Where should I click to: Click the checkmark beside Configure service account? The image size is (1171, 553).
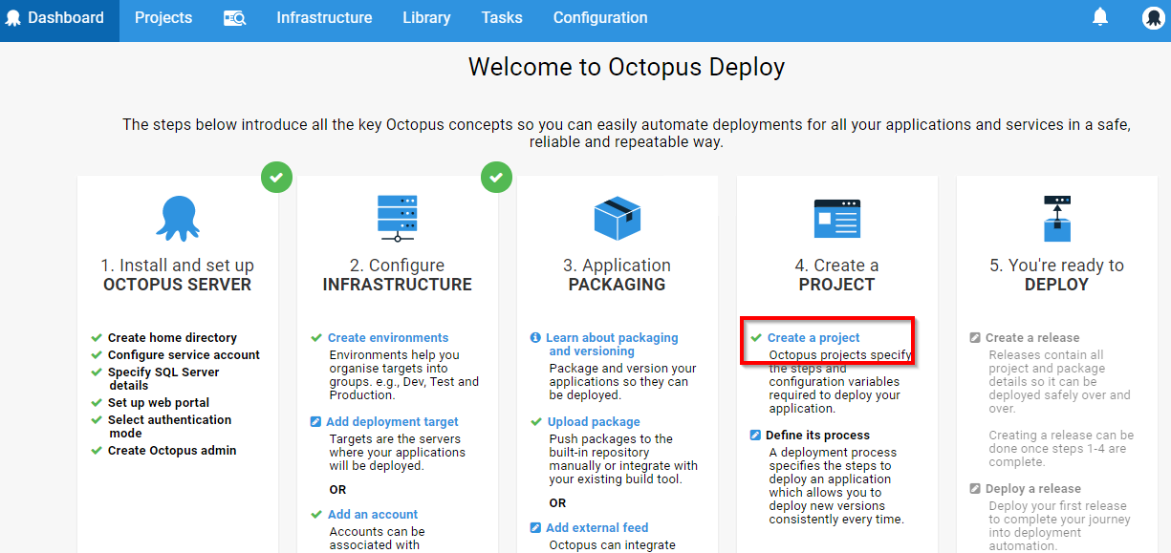(x=97, y=355)
